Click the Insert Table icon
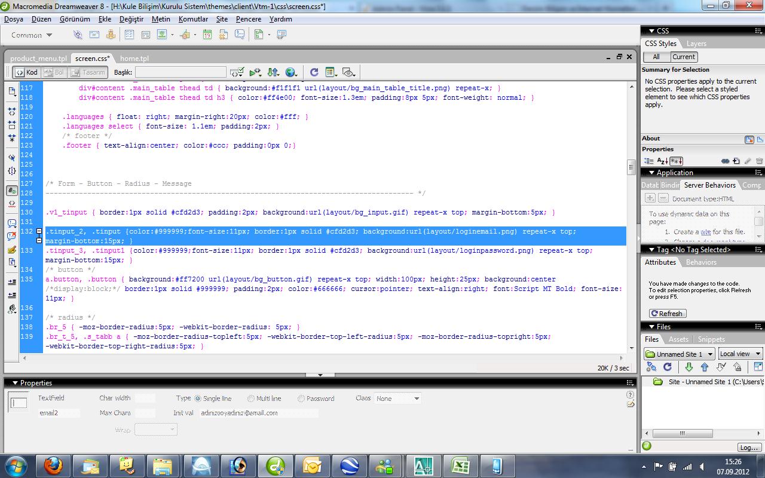Image resolution: width=765 pixels, height=478 pixels. pyautogui.click(x=129, y=35)
